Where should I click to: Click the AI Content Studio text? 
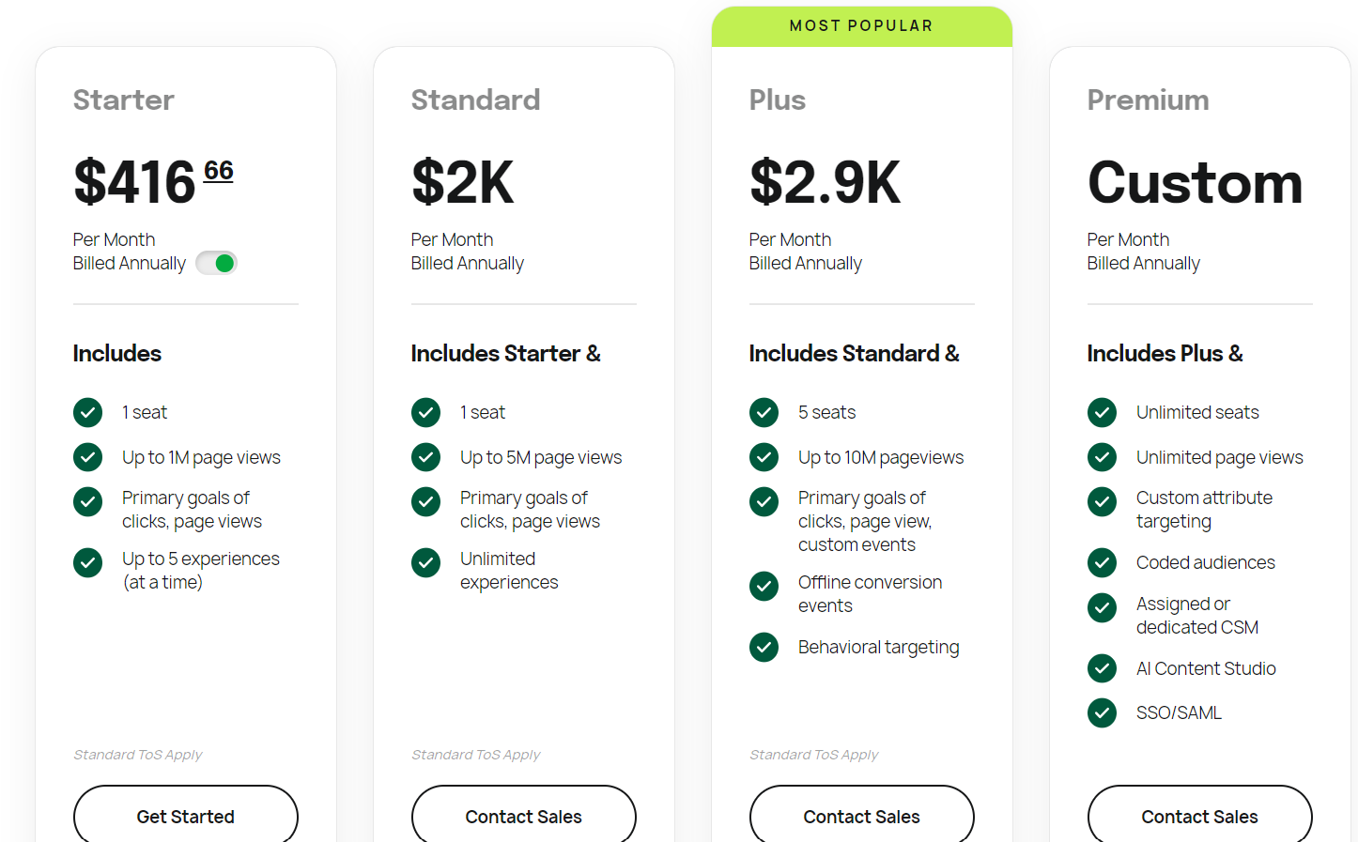point(1206,668)
